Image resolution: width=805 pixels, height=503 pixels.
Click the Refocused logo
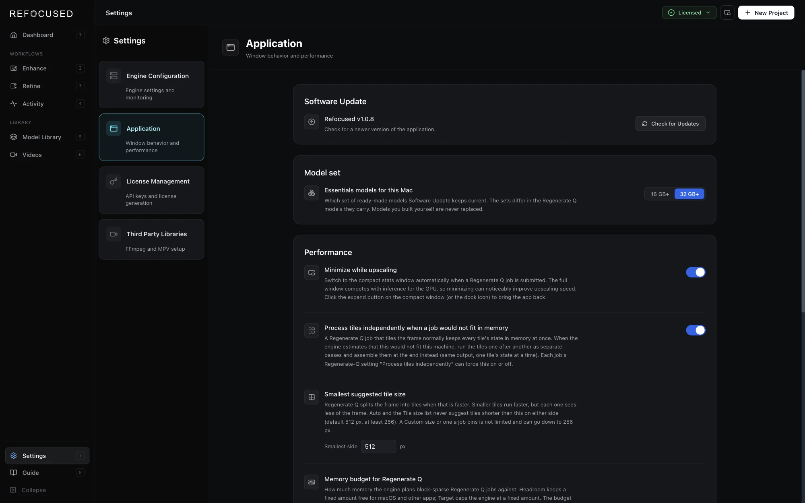coord(41,14)
